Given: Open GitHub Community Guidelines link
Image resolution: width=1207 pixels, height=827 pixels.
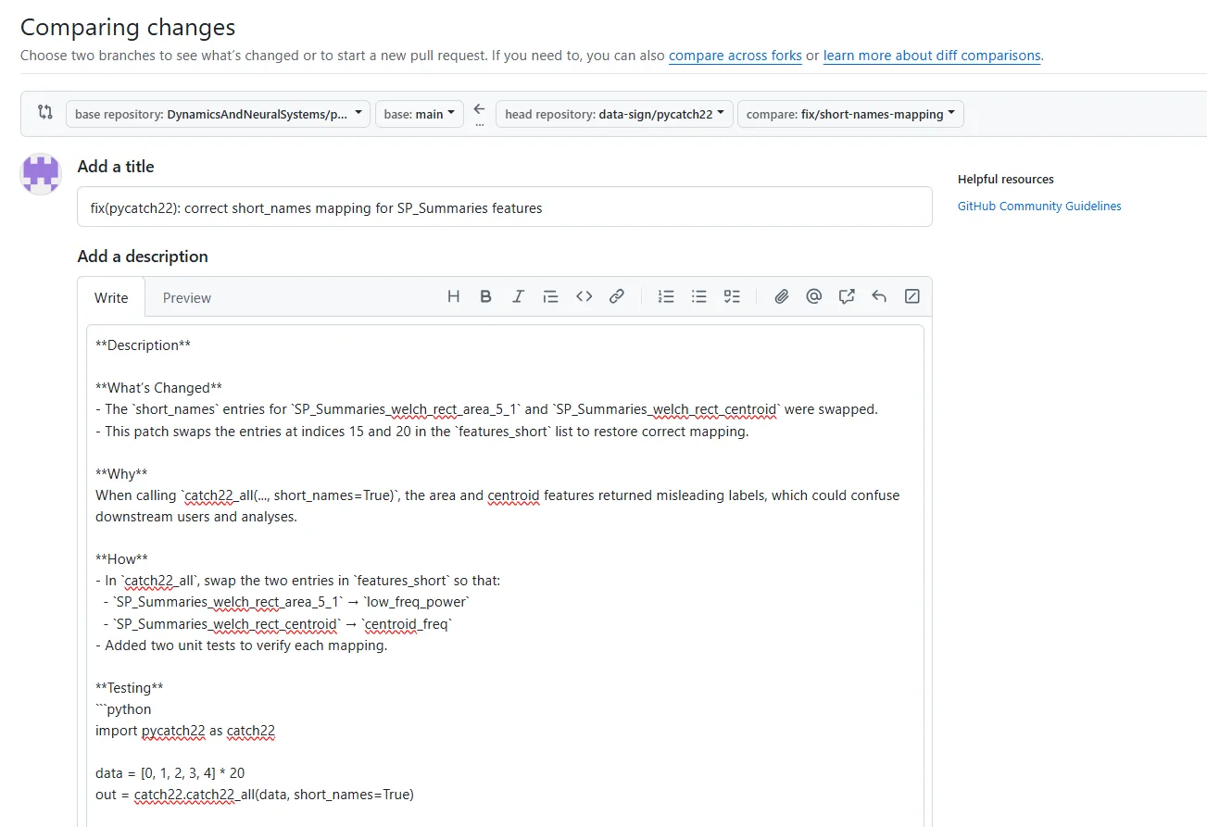Looking at the screenshot, I should tap(1039, 207).
